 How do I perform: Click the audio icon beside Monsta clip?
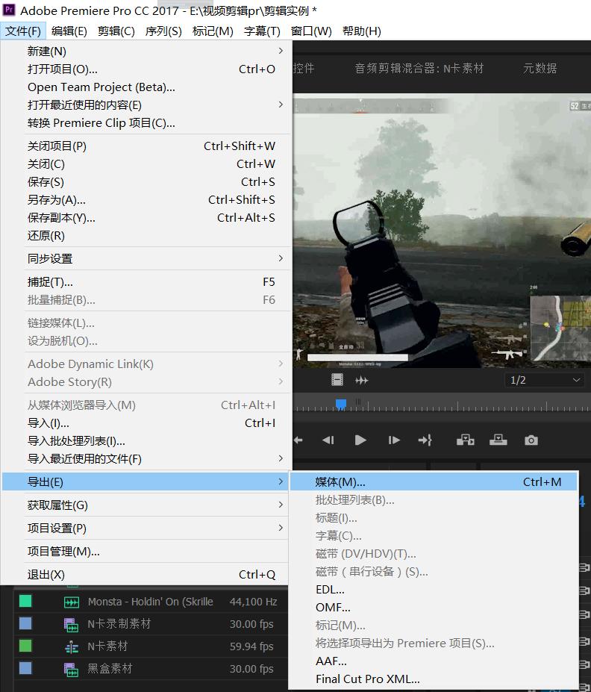click(x=72, y=602)
